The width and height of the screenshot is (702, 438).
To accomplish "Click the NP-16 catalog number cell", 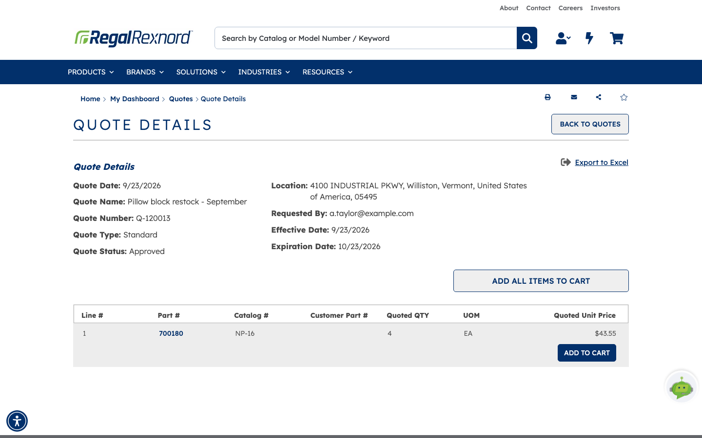I will coord(245,333).
